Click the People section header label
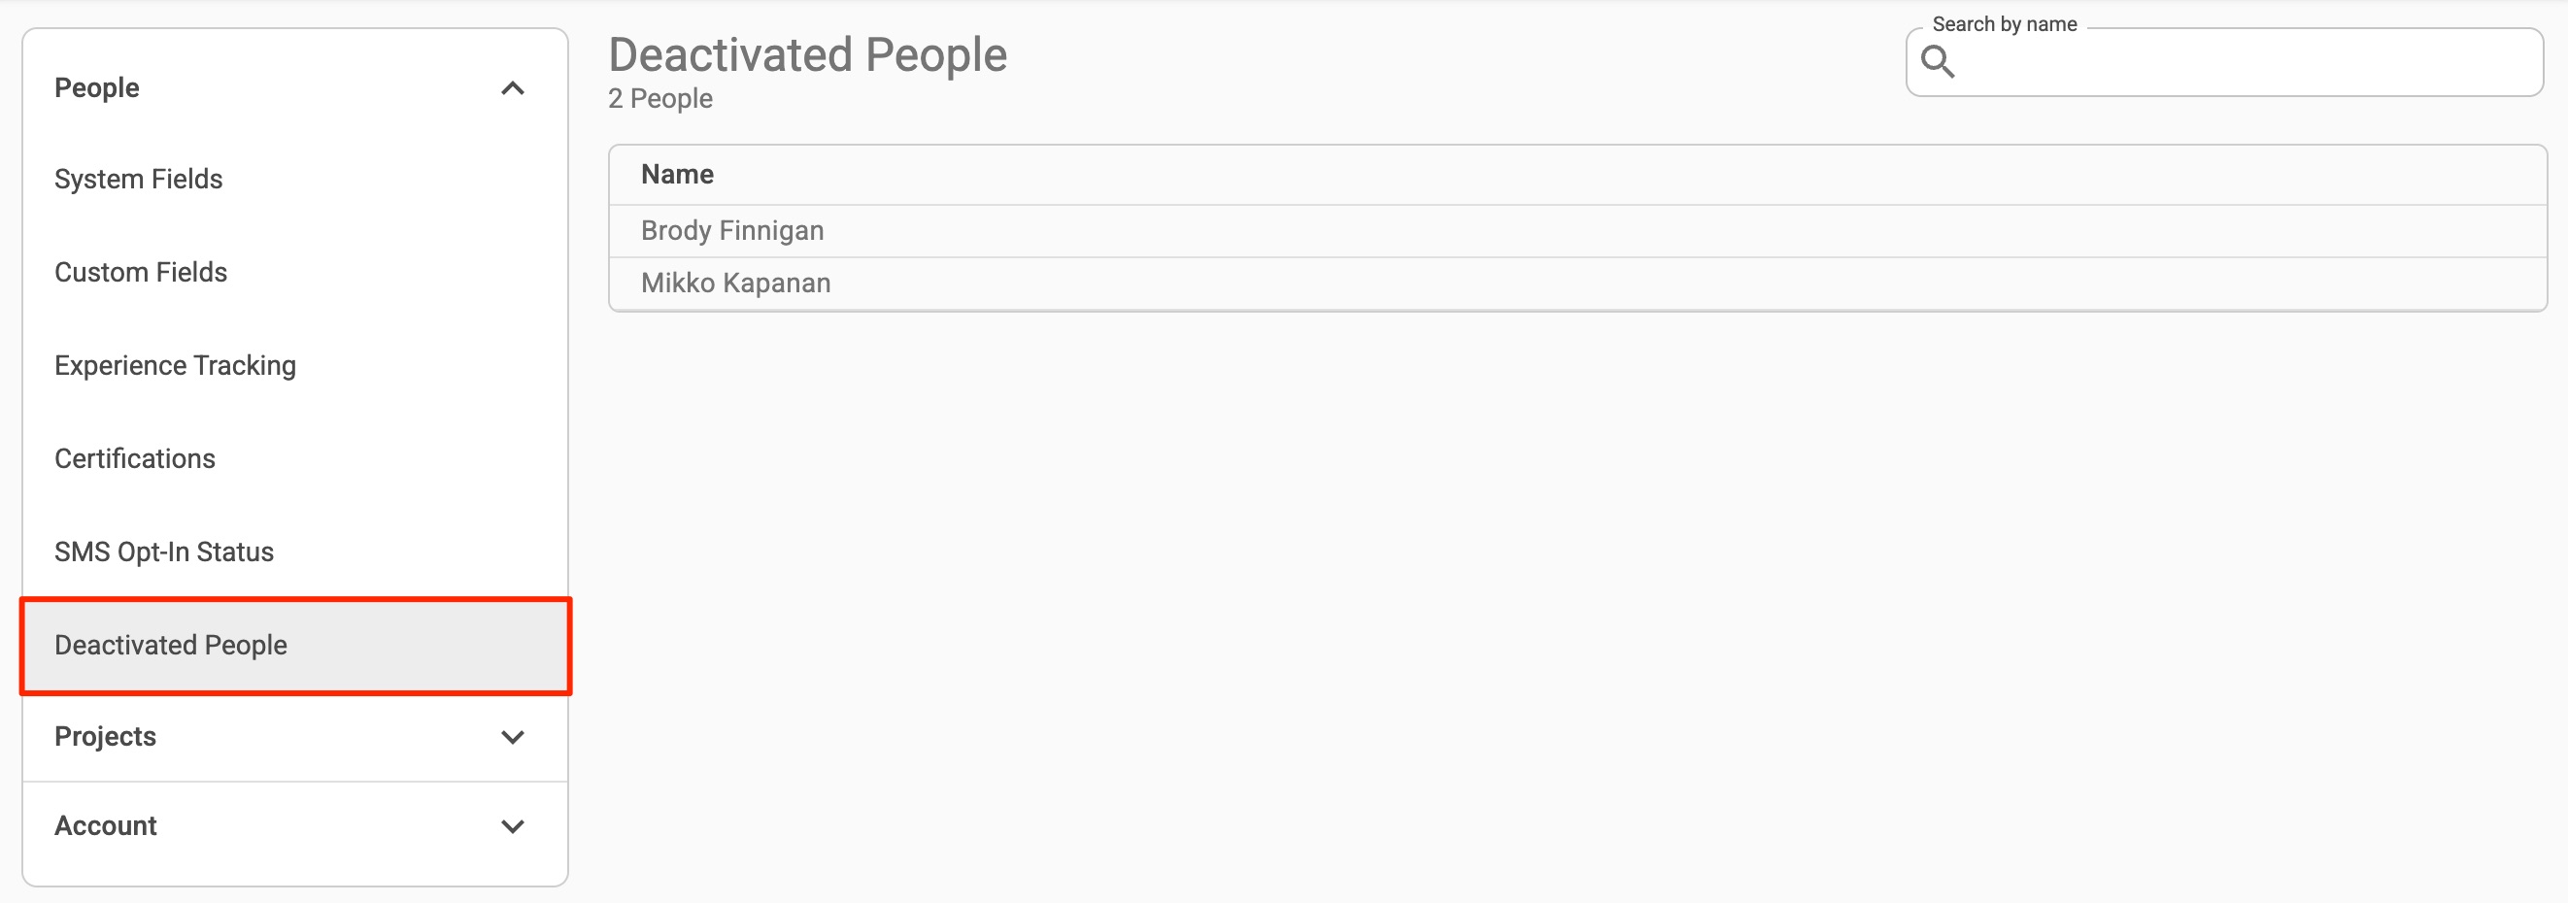The height and width of the screenshot is (903, 2568). tap(97, 87)
